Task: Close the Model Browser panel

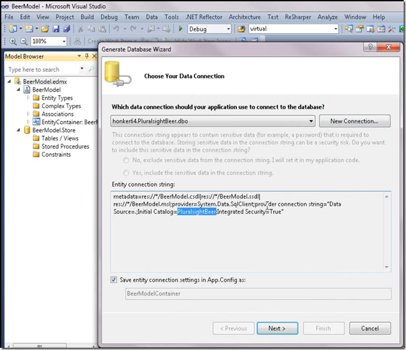Action: tap(94, 56)
